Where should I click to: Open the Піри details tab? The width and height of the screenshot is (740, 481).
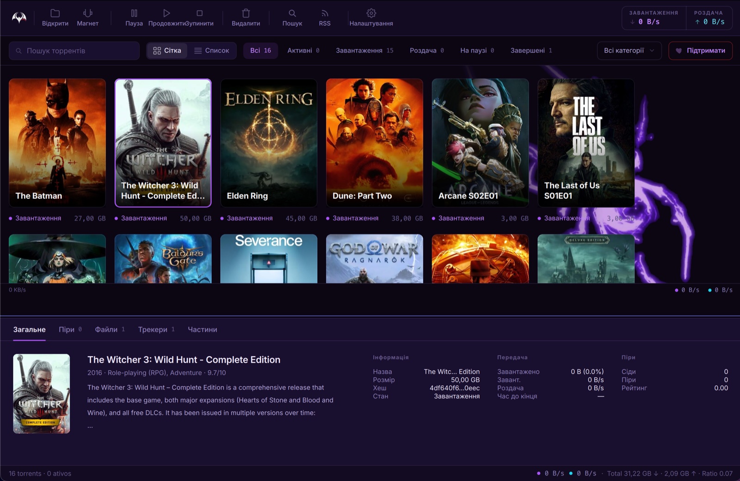tap(70, 329)
